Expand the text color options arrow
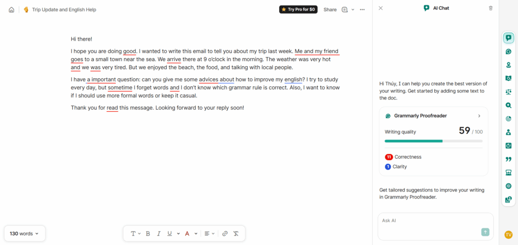Screen dimensions: 518x245 (196, 233)
